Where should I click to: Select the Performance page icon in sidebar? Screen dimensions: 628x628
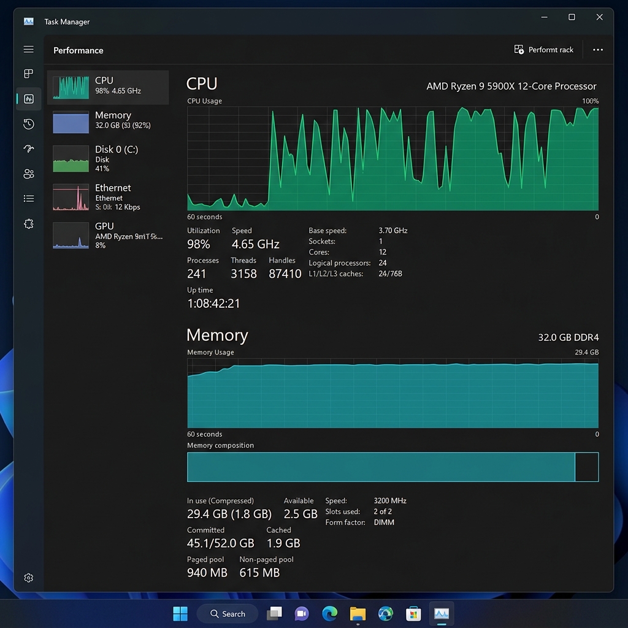point(29,99)
